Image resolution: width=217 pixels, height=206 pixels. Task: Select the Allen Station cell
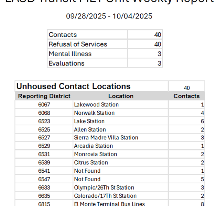coord(90,129)
